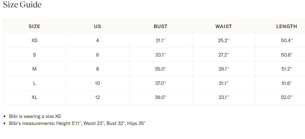Select the M size cell
This screenshot has width=305, height=139.
(35, 69)
